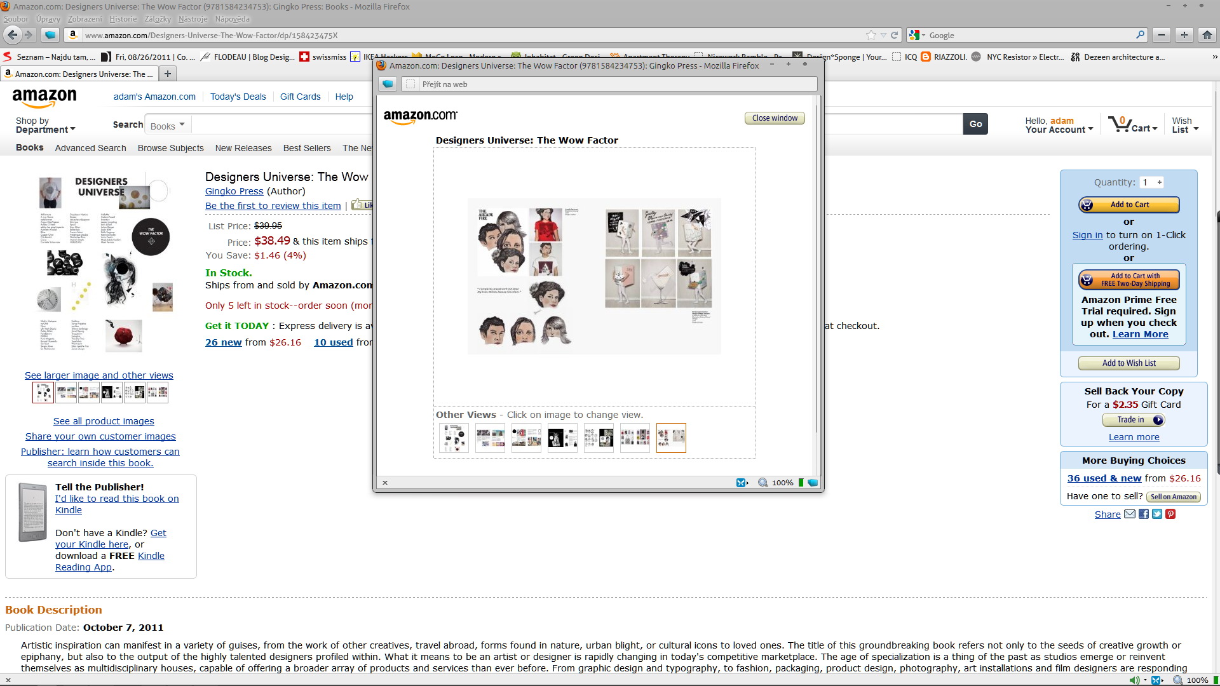Open the Soubor menu
This screenshot has height=686, width=1220.
tap(16, 18)
